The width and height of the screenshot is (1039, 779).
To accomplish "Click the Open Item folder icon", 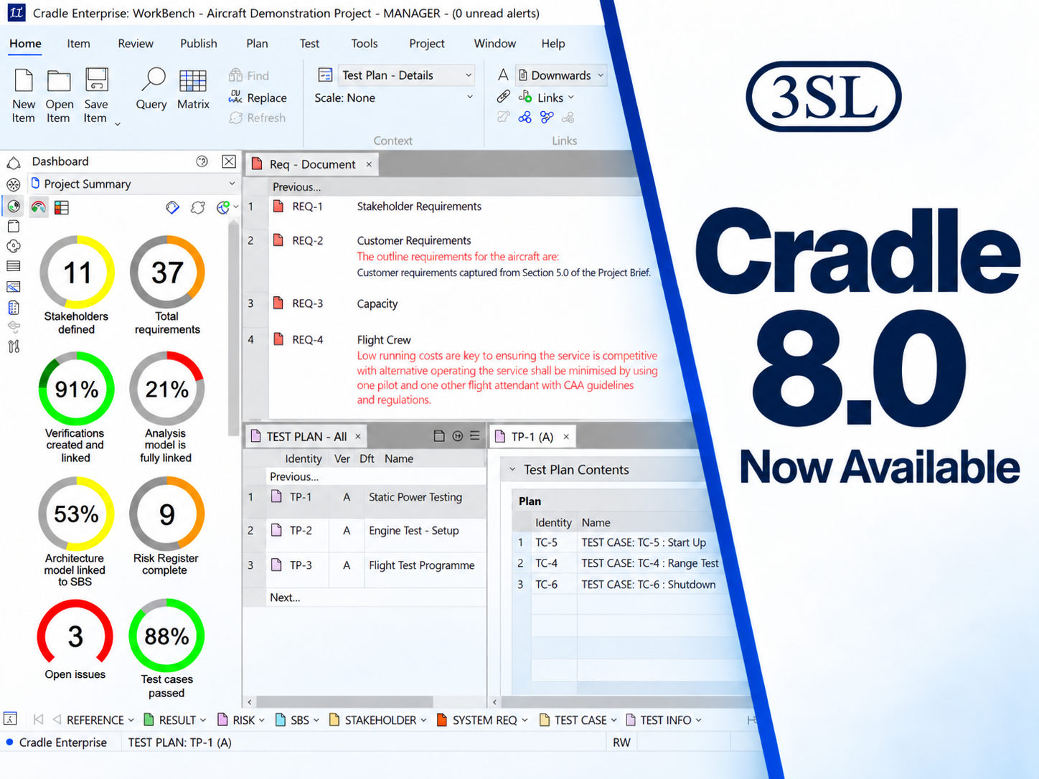I will tap(59, 80).
